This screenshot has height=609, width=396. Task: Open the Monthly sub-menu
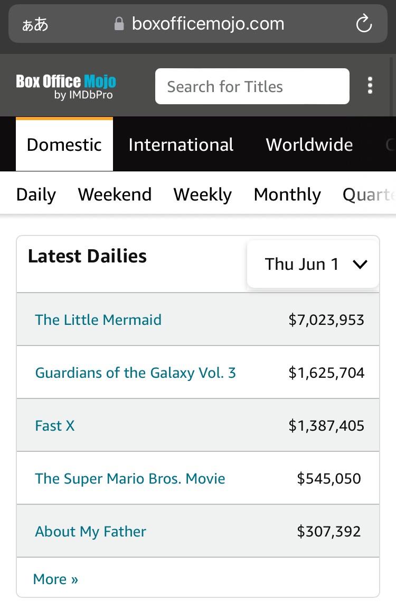click(287, 194)
